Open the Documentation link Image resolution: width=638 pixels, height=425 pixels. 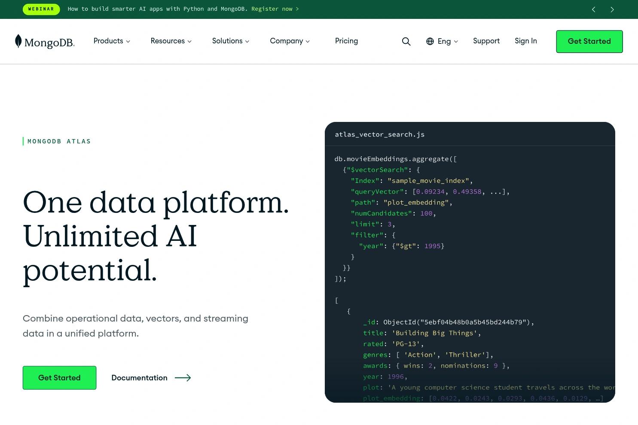[x=139, y=378]
